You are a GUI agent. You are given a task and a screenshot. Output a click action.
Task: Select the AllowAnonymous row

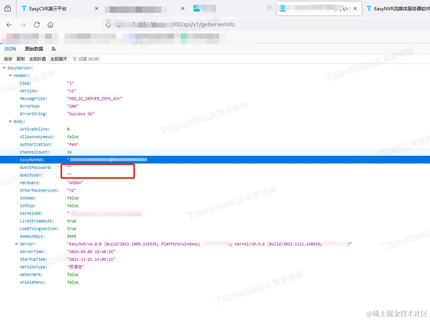click(x=215, y=137)
